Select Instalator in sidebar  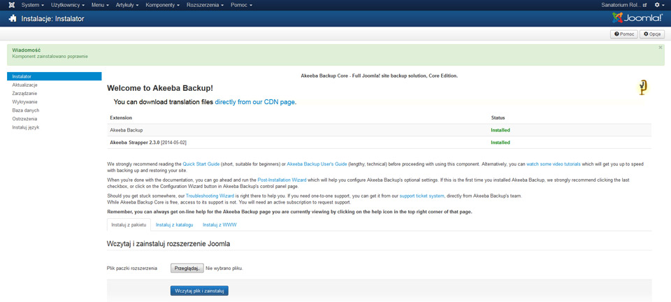point(55,76)
